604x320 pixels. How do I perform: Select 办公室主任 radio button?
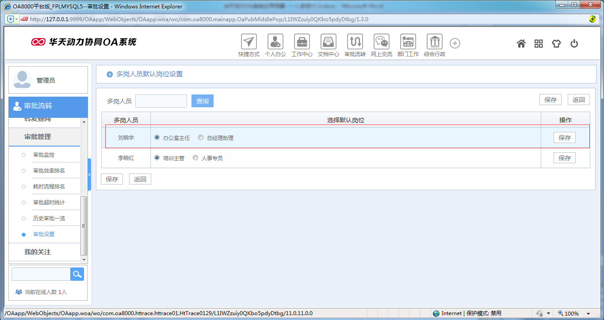pyautogui.click(x=157, y=138)
